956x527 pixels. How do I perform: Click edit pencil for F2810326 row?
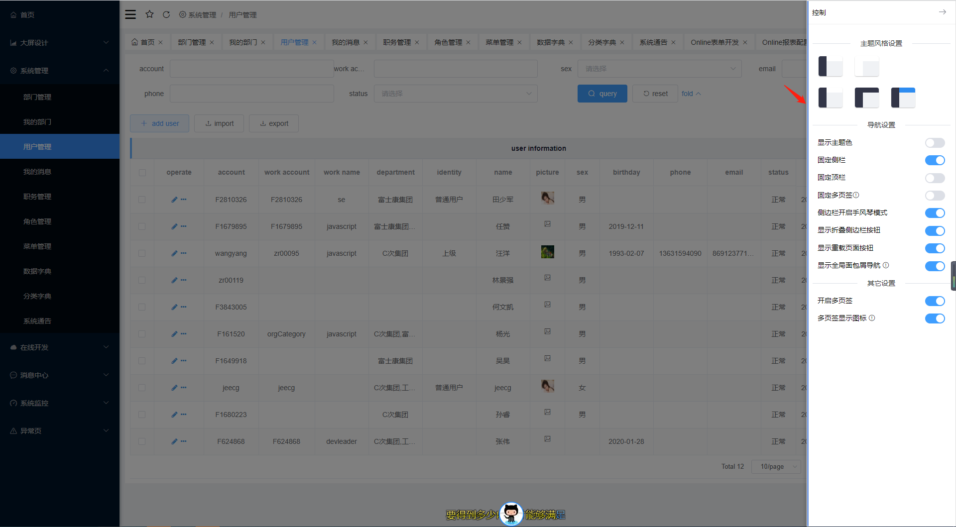(174, 200)
